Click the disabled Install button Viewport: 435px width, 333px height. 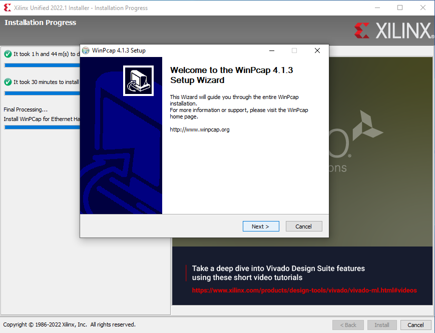point(382,324)
